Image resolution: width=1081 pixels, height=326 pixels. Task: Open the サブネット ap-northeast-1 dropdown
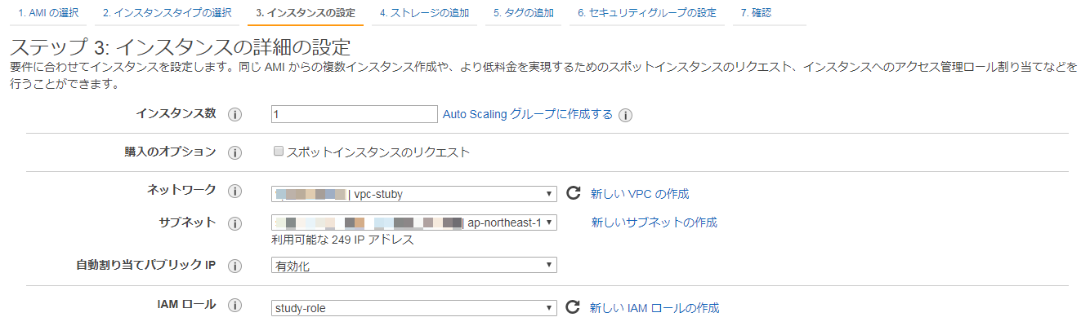(x=413, y=222)
